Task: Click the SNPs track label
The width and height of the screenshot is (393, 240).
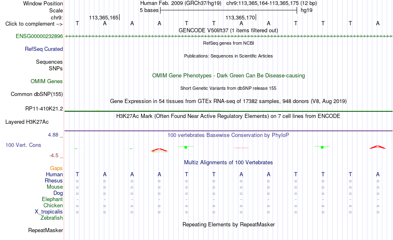Action: pyautogui.click(x=56, y=68)
